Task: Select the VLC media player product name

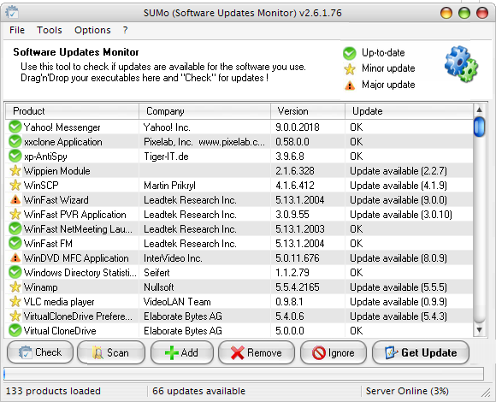Action: coord(59,302)
